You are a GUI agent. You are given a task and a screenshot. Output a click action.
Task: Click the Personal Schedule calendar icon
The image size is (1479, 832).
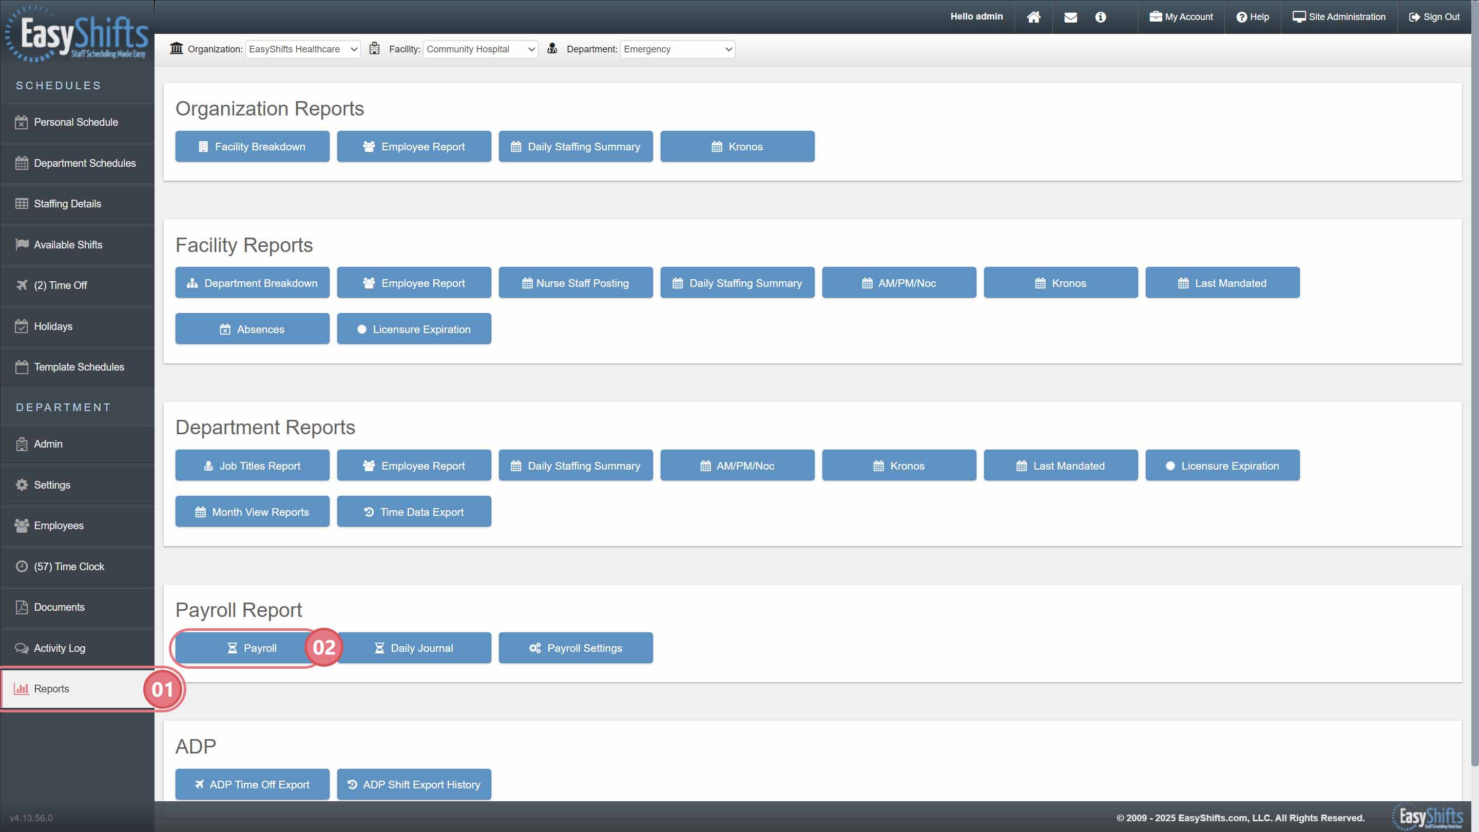22,122
